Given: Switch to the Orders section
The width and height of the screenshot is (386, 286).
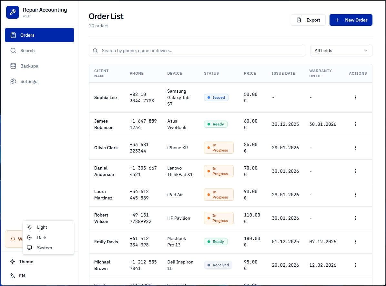Looking at the screenshot, I should [x=27, y=35].
